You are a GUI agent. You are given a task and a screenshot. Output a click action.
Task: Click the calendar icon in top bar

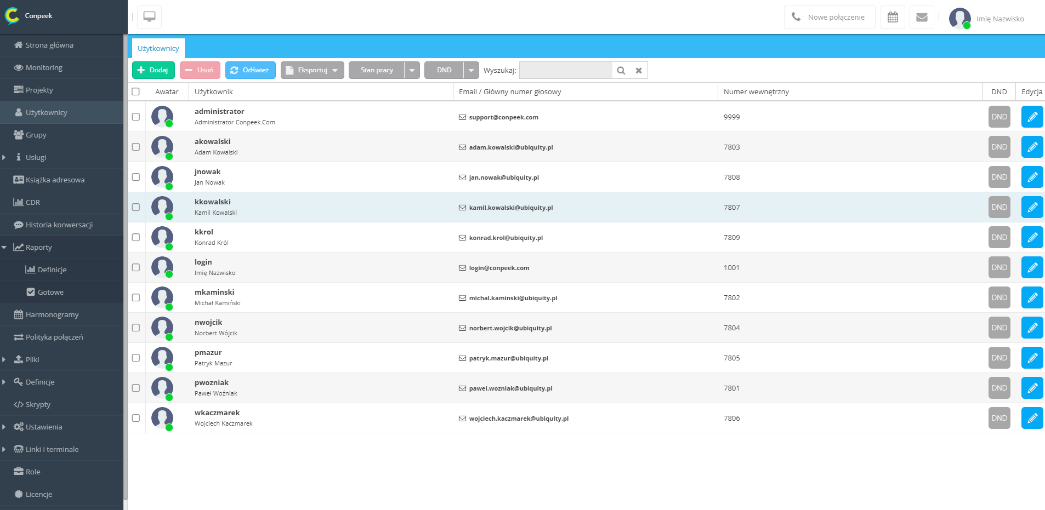point(893,17)
